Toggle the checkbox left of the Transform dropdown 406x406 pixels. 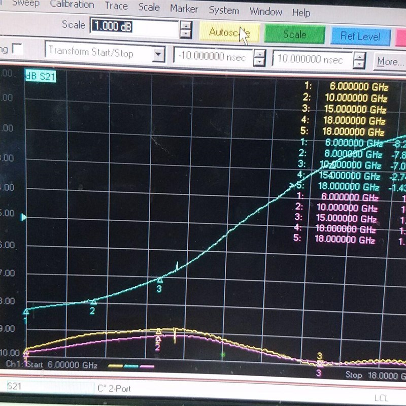coord(18,49)
